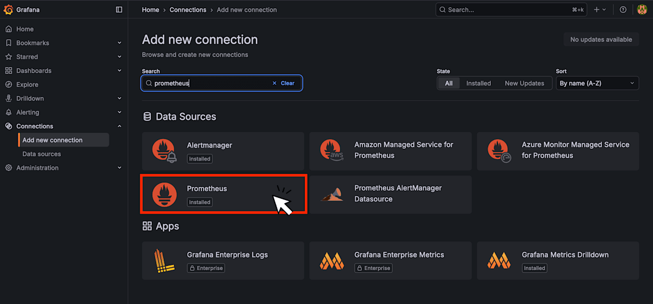This screenshot has width=653, height=304.
Task: Click the X icon clearing search
Action: pos(274,83)
